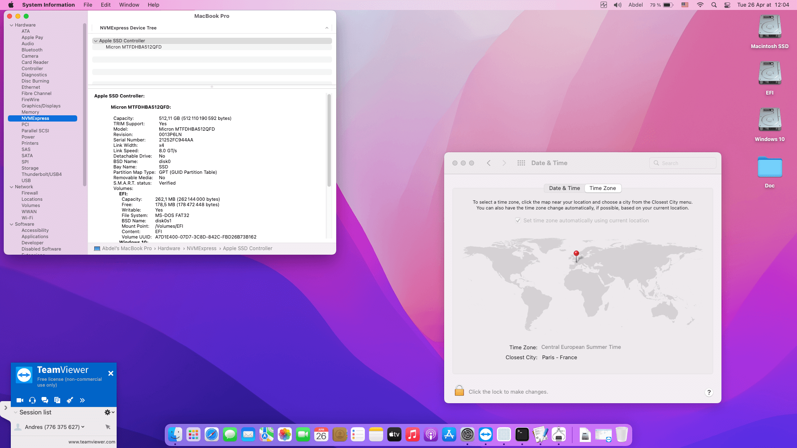Go forward in System Preferences
797x448 pixels.
point(504,163)
